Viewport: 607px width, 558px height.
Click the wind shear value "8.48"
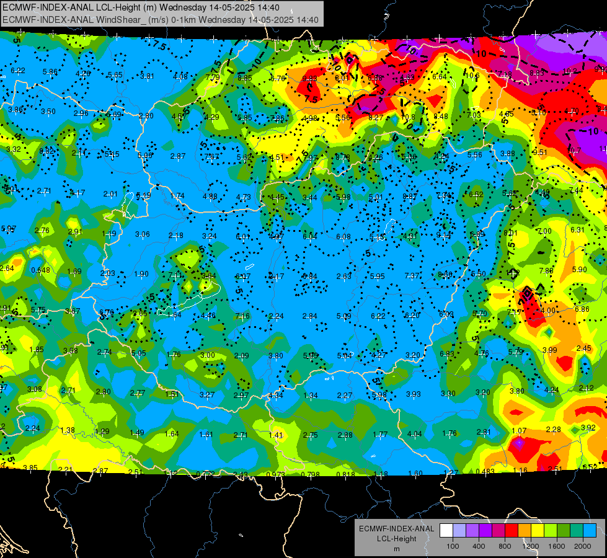[x=441, y=116]
